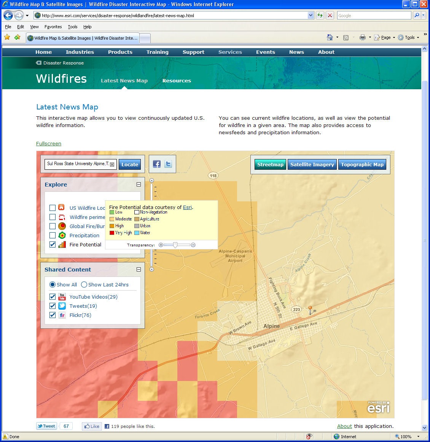
Task: Click the Disaster Response back arrow icon
Action: [x=38, y=63]
